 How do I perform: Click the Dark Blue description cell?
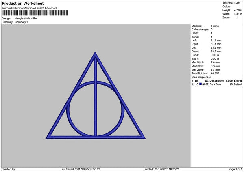coord(215,84)
